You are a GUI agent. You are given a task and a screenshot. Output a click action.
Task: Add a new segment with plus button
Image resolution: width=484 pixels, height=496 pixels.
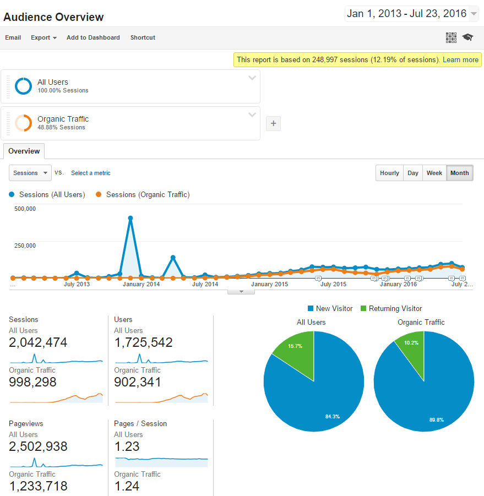(x=273, y=124)
